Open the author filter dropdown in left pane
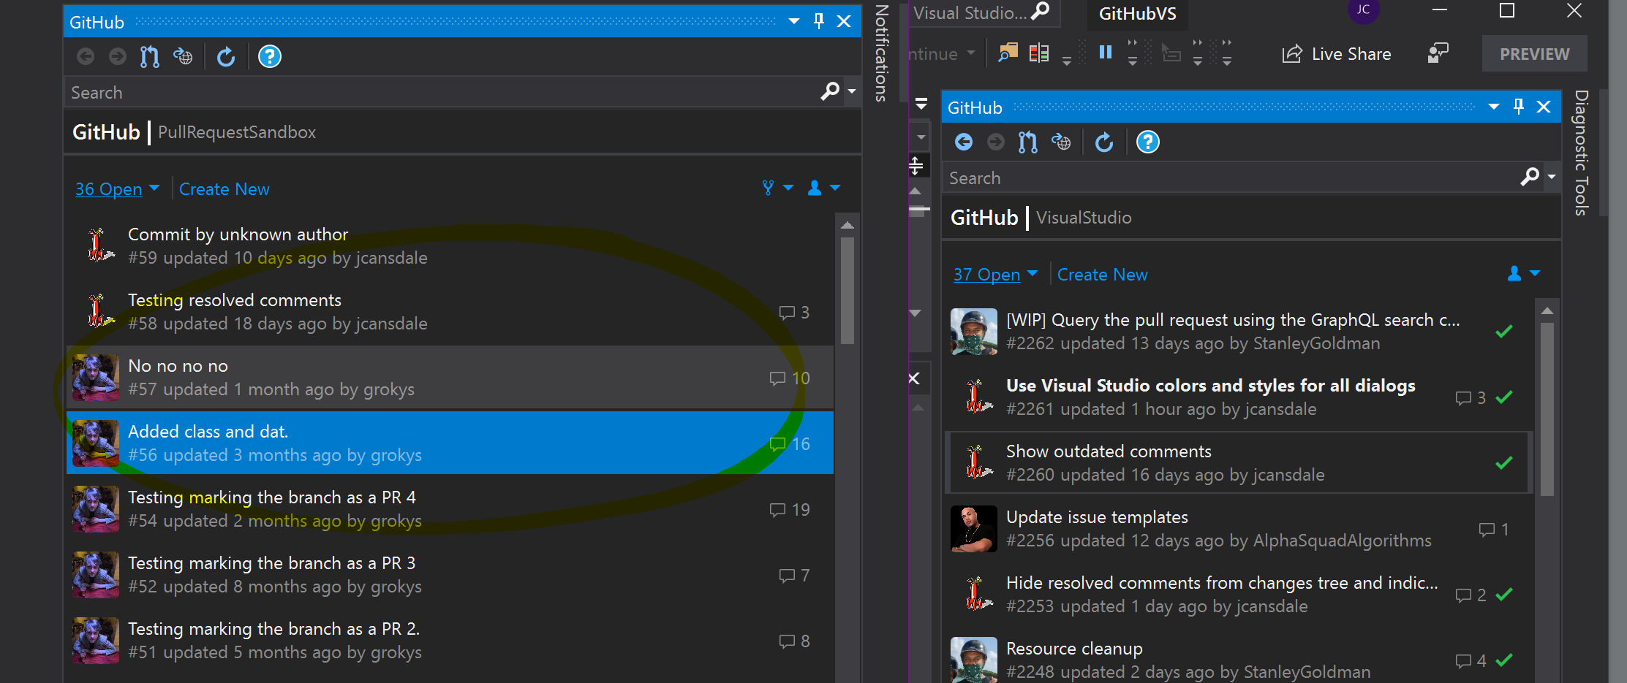This screenshot has width=1627, height=683. tap(824, 188)
